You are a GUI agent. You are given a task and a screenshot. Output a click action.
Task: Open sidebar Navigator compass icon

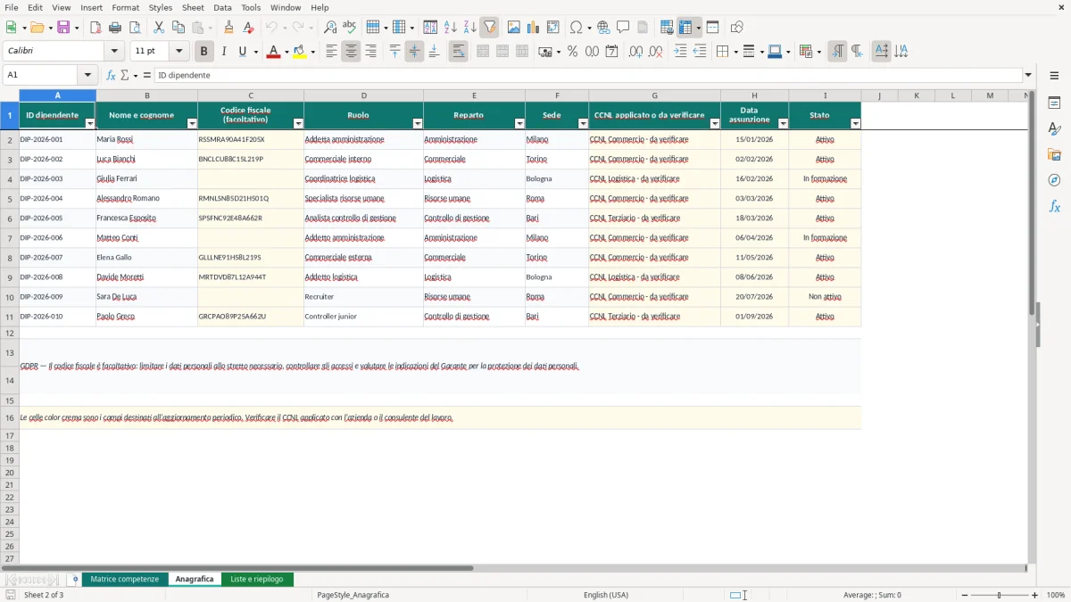point(1054,180)
